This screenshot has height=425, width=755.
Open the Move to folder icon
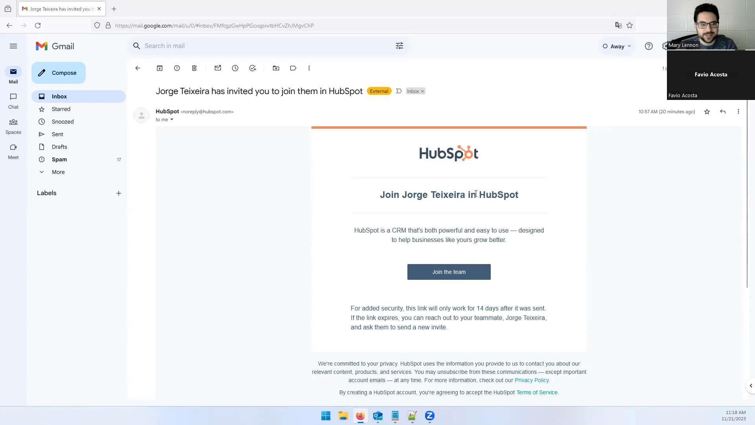click(276, 68)
